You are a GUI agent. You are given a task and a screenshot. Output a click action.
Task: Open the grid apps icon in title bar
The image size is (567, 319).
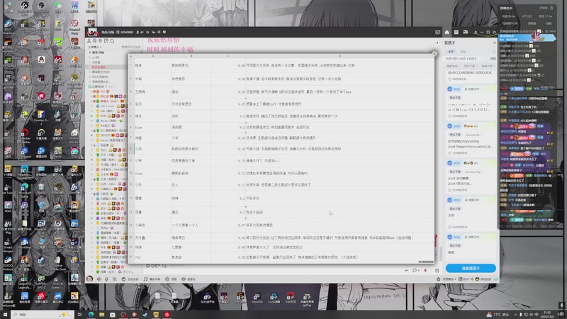[x=456, y=32]
